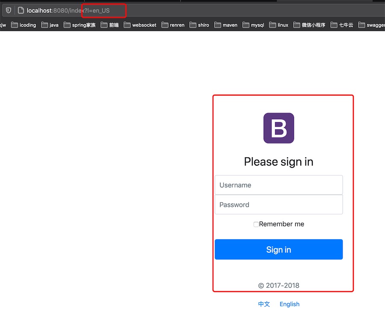Click the page info icon beside URL
Viewport: 385px width, 316px height.
click(x=21, y=10)
